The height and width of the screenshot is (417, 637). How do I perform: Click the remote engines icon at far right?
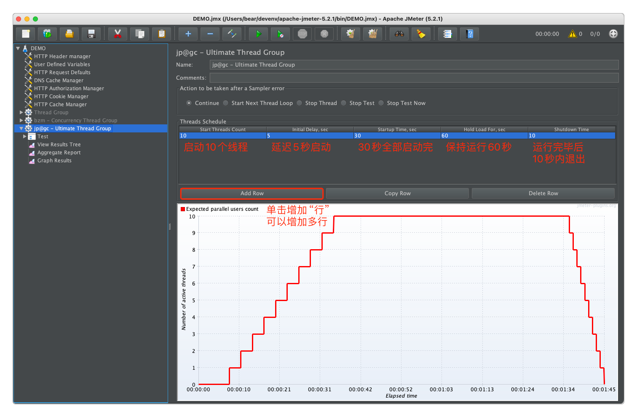pos(613,34)
